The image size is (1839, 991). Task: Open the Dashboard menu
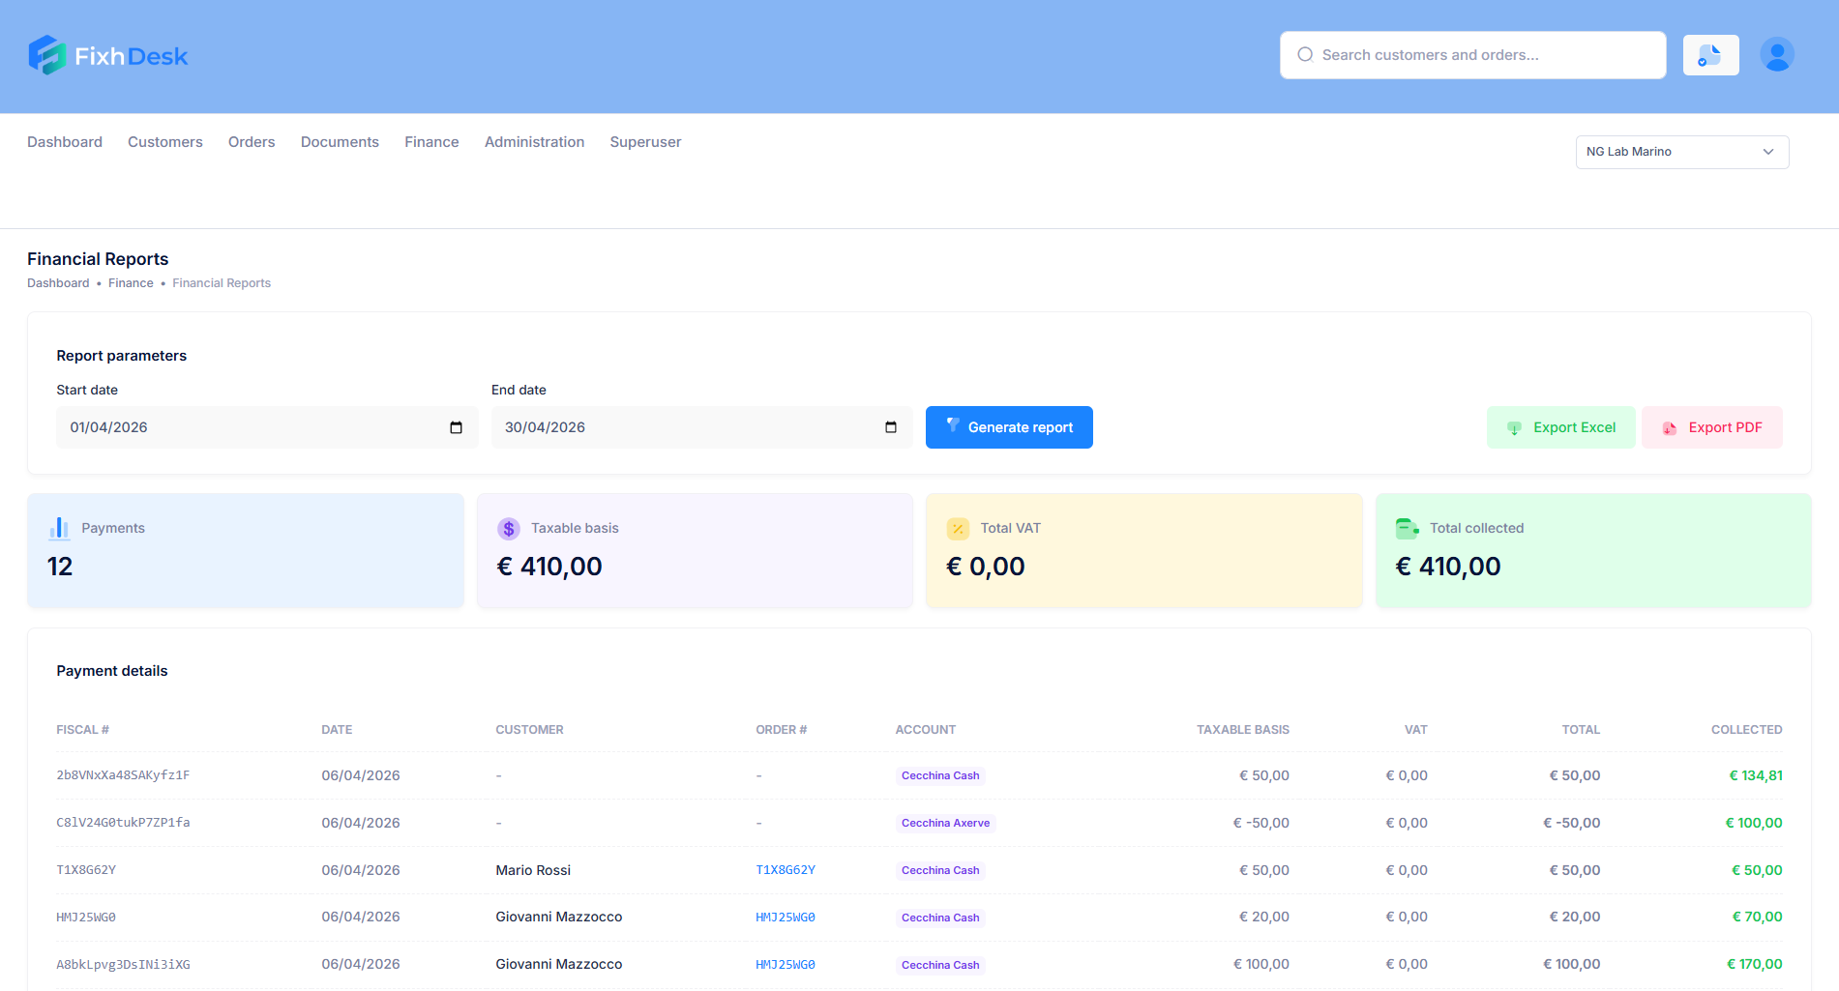pos(65,142)
